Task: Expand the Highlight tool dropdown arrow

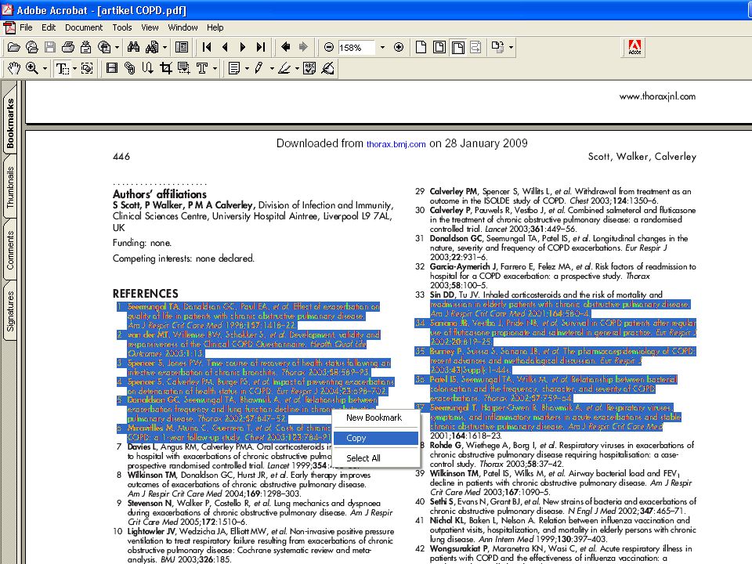Action: click(x=297, y=69)
